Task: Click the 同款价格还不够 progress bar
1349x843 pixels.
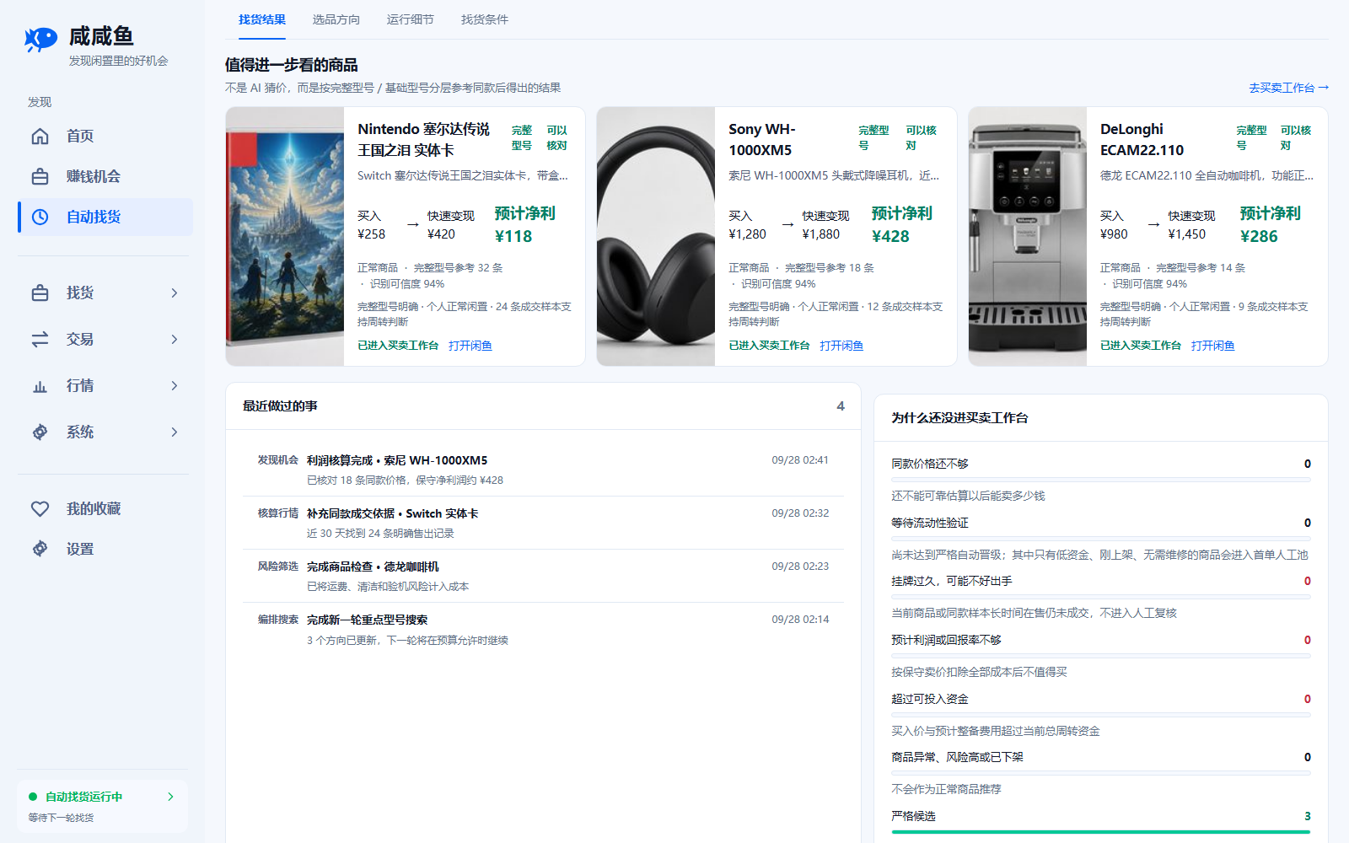Action: (x=1101, y=480)
